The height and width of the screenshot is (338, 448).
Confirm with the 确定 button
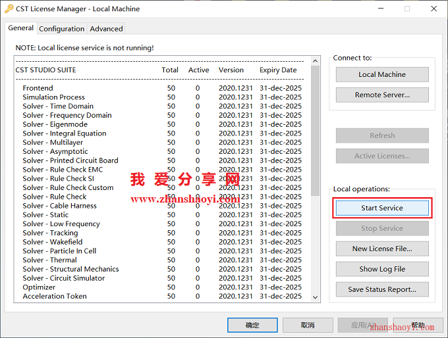[252, 325]
